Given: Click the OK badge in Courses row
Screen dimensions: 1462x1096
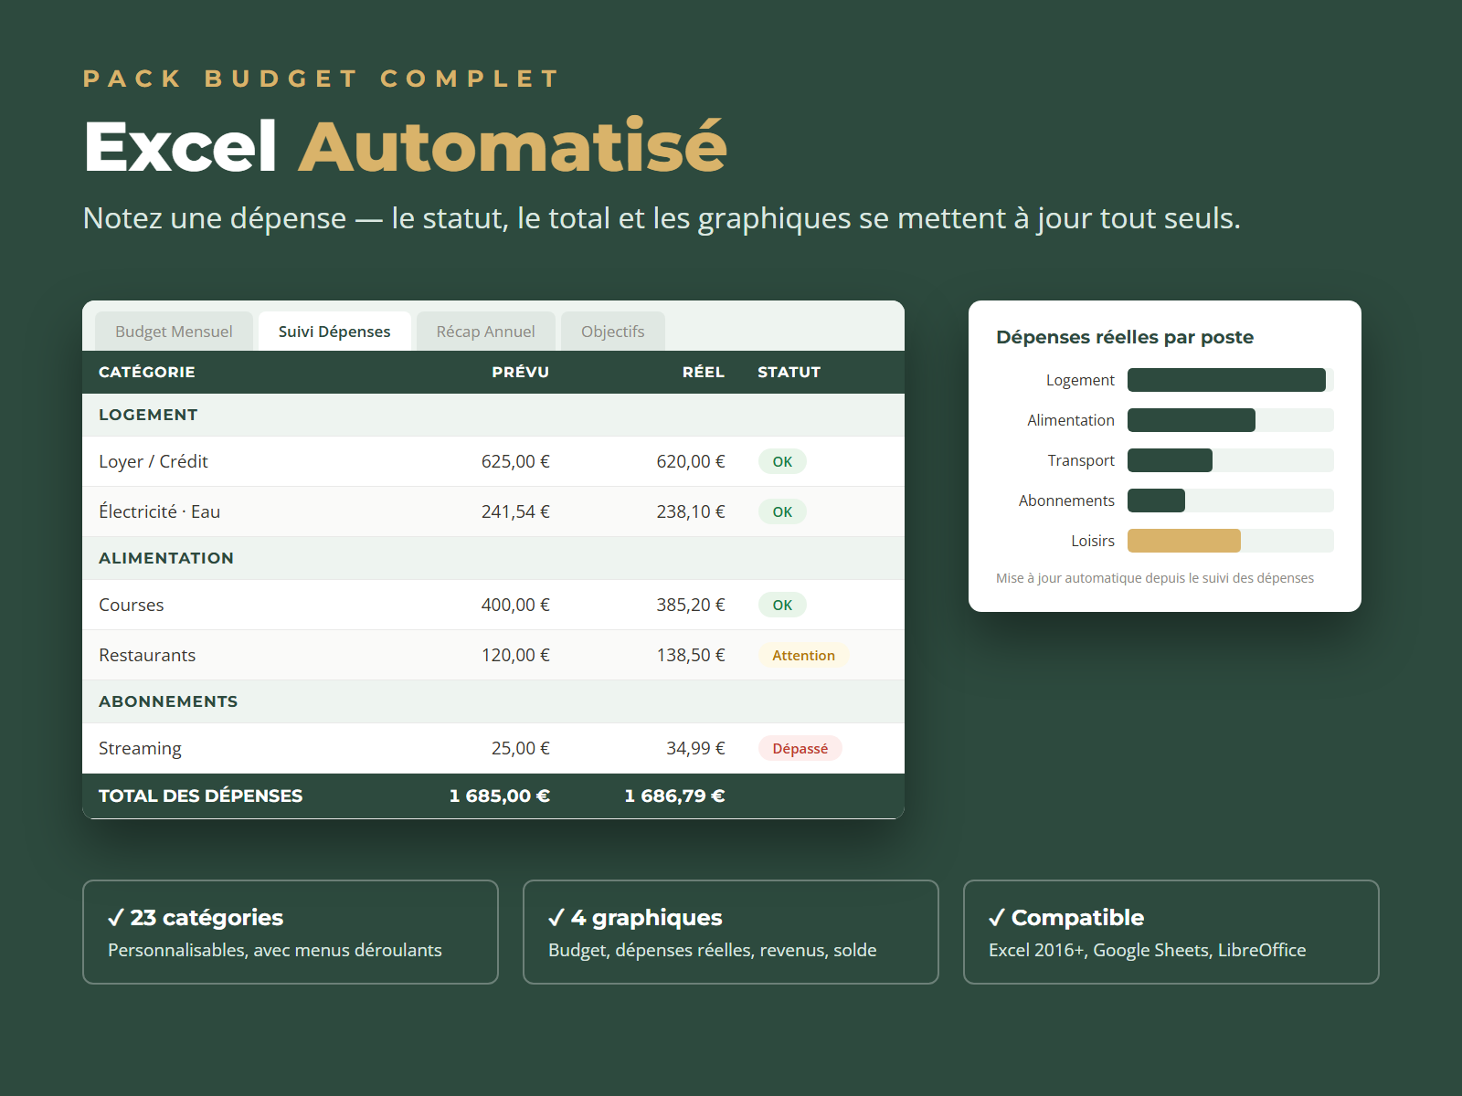Looking at the screenshot, I should pos(782,605).
